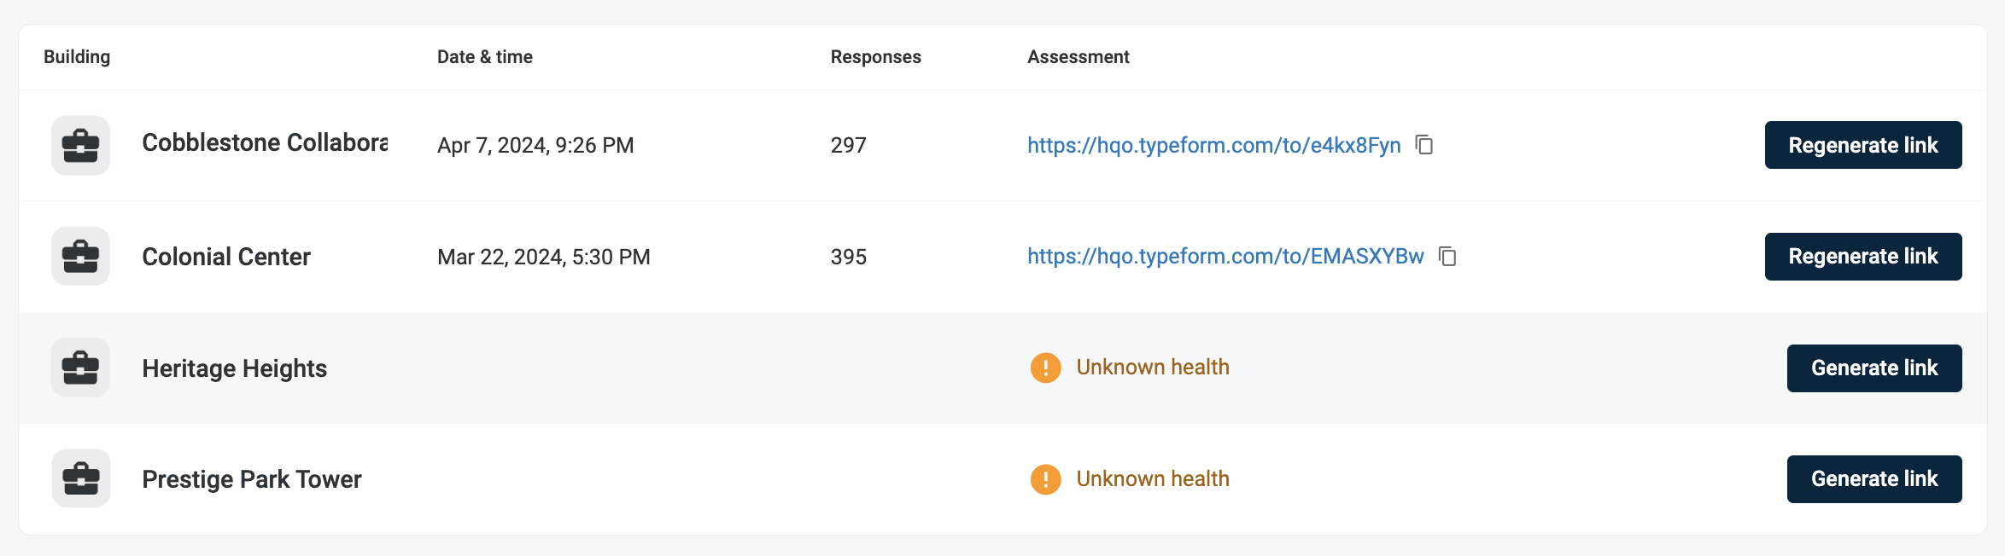
Task: Copy the EMASXYBw typeform link
Action: [x=1447, y=256]
